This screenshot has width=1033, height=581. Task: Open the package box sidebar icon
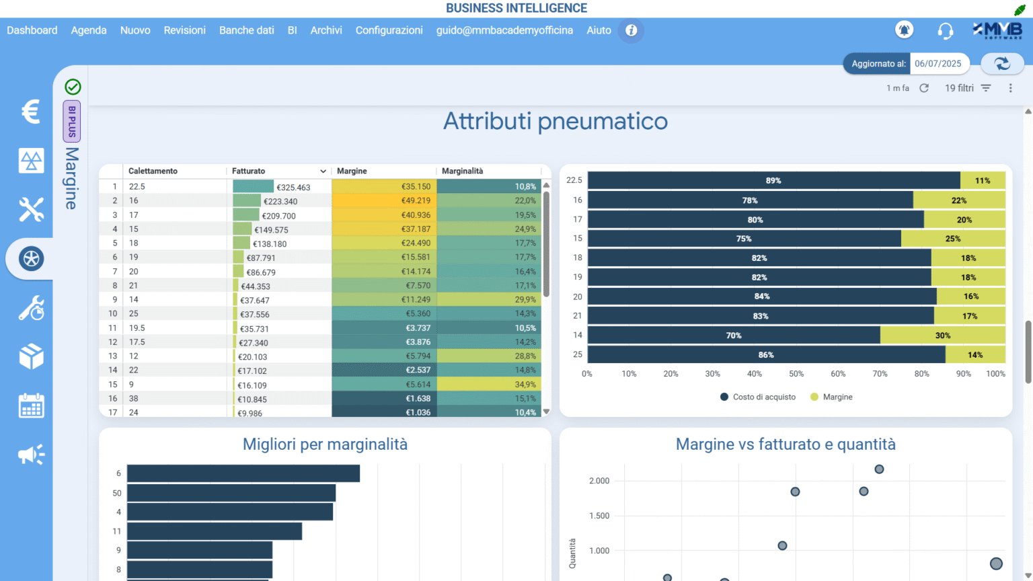[31, 356]
